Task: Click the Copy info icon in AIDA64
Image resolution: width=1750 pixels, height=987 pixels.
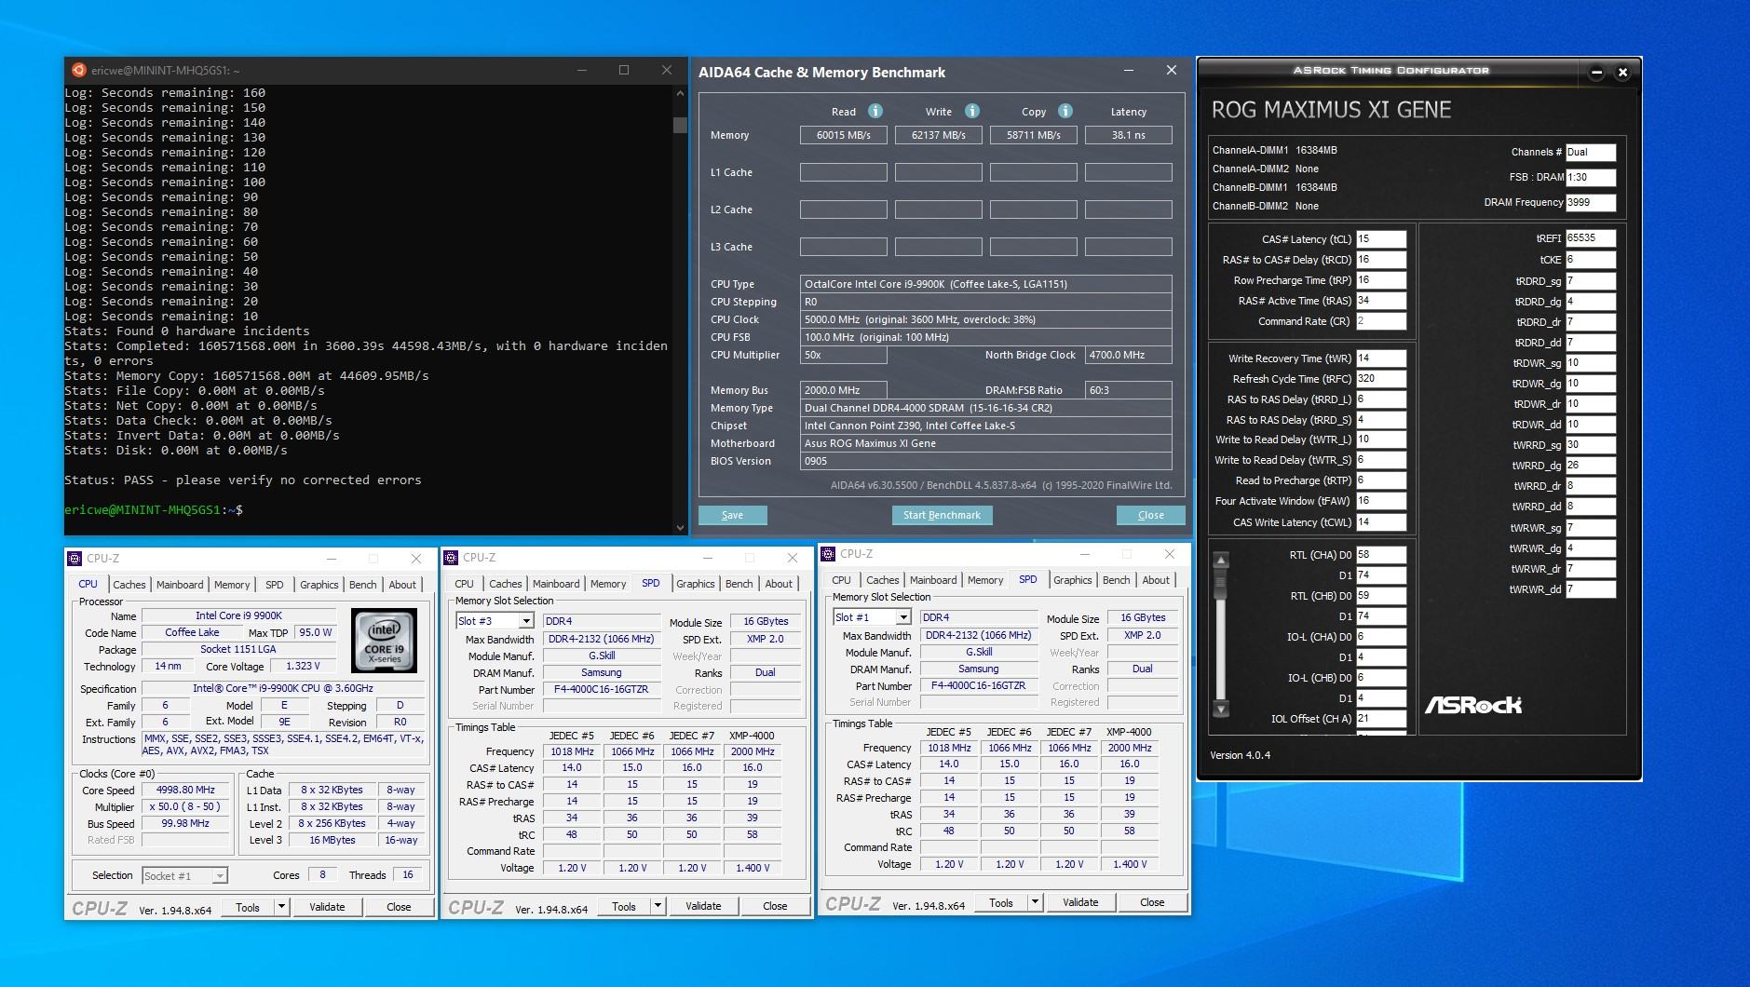Action: 1065,111
